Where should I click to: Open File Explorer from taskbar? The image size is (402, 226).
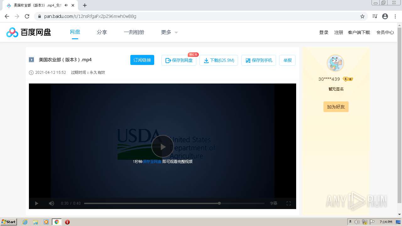(x=35, y=222)
